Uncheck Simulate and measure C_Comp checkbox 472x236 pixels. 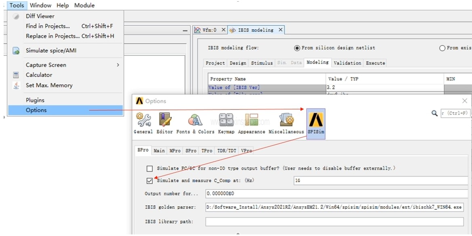(x=150, y=181)
